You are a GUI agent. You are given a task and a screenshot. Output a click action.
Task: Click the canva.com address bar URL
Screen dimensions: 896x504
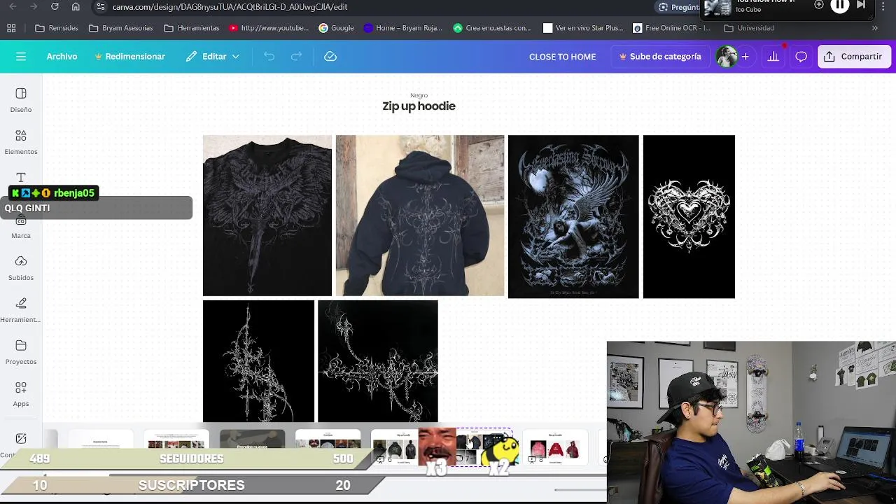pyautogui.click(x=230, y=6)
